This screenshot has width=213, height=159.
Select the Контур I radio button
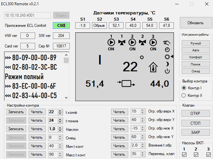[184, 88]
